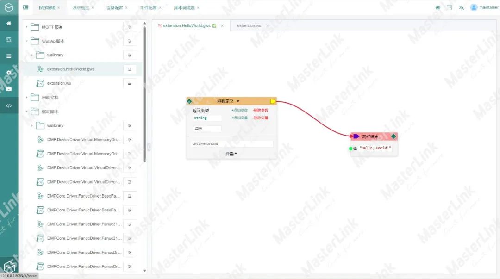Click +添加参数 link in function node
500x279 pixels.
tap(239, 111)
